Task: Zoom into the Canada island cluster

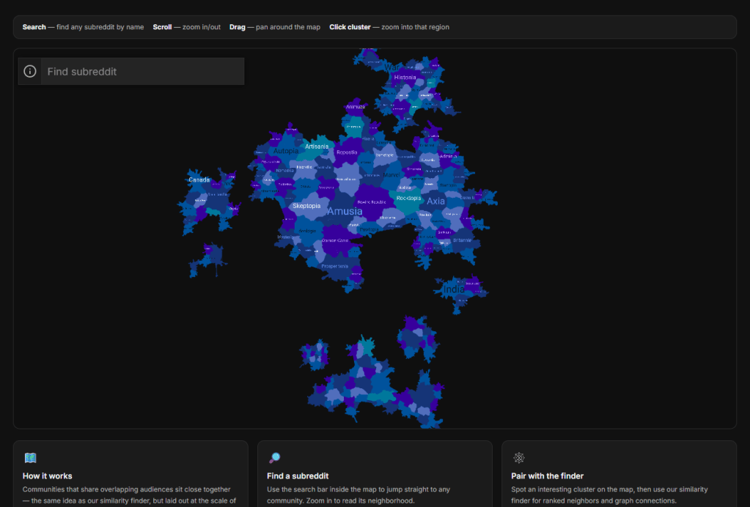Action: 199,180
